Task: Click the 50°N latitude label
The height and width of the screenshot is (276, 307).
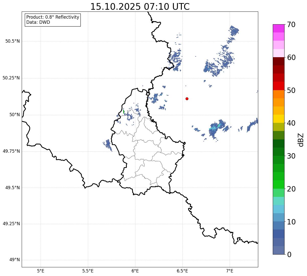Action: pos(15,115)
